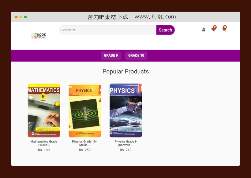Click the Rs. 210 price label
Viewport: 251px width, 178px height.
point(125,150)
